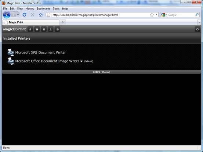Click the power logout icon
Viewport: 203px width, 152px height.
click(x=197, y=29)
